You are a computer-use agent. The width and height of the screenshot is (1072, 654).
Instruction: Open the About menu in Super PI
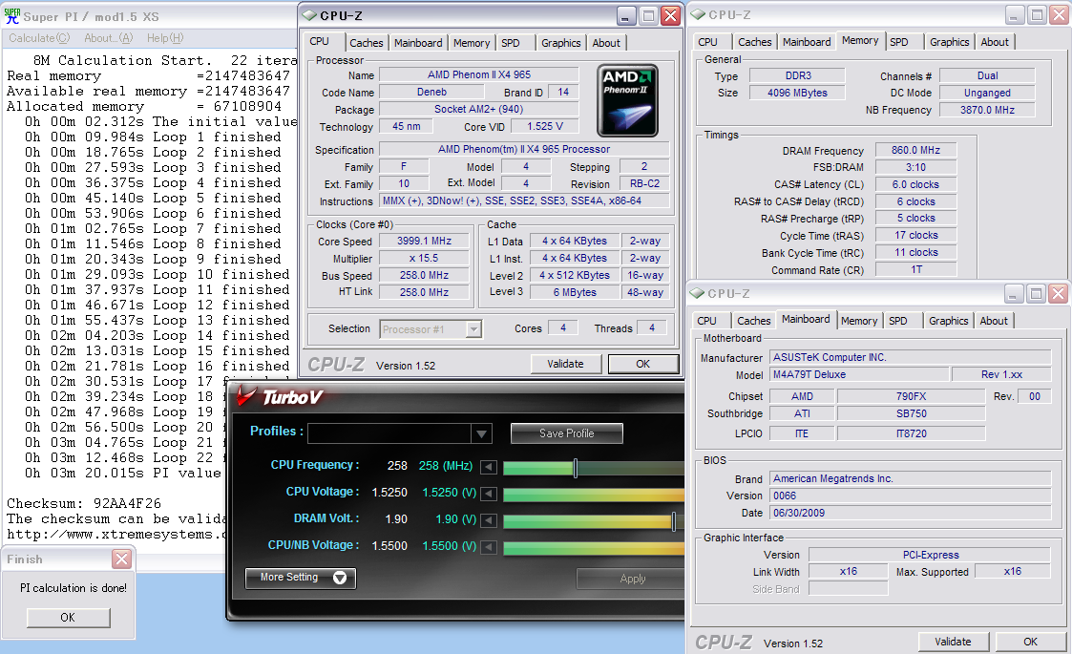coord(109,38)
